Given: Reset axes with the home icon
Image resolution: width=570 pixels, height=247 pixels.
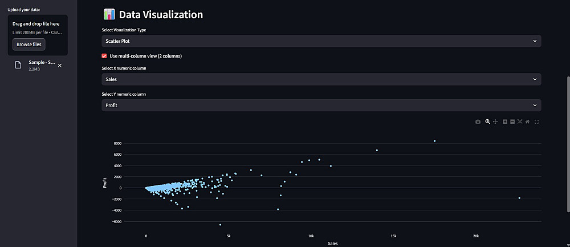Looking at the screenshot, I should (528, 122).
